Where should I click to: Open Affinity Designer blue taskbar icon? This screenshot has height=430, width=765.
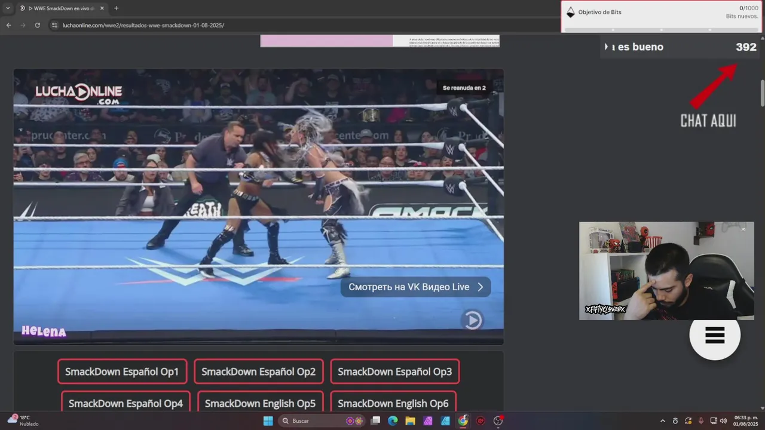tap(445, 420)
